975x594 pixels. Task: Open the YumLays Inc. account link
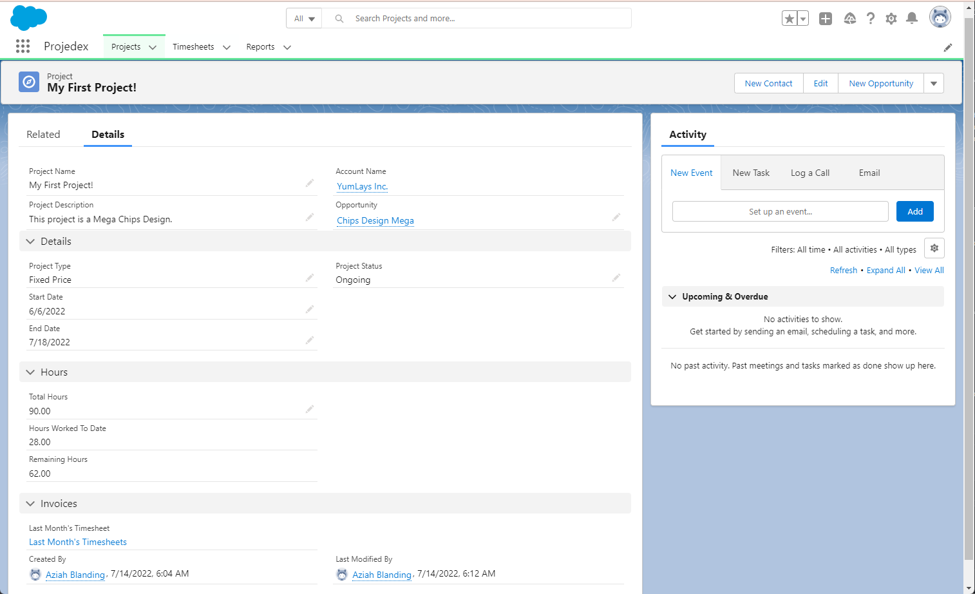pyautogui.click(x=361, y=186)
